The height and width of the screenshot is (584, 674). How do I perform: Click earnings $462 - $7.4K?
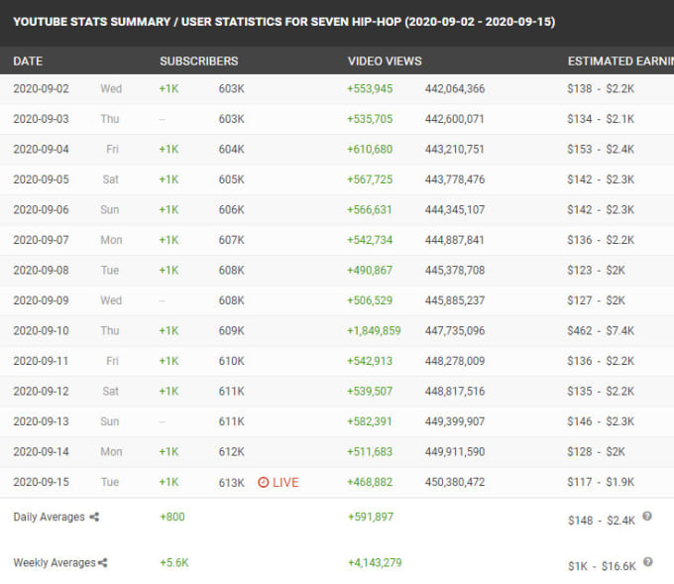coord(601,331)
